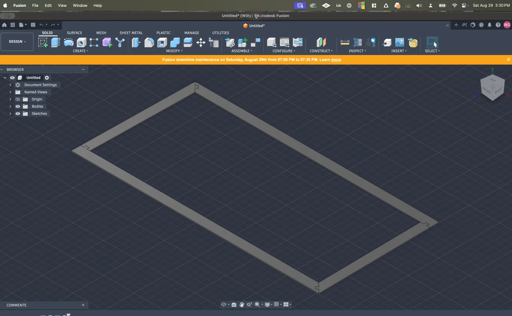Click the Combine tool
This screenshot has width=512, height=316.
(x=175, y=42)
